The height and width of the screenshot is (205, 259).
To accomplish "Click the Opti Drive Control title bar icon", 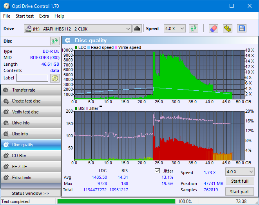I will click(6, 6).
